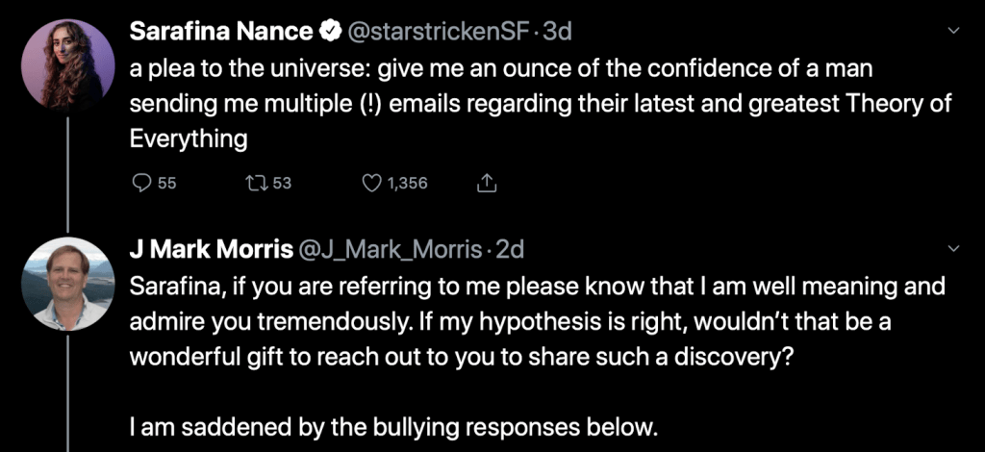Click the 3d timestamp on Sarafina's tweet
The height and width of the screenshot is (452, 985).
point(558,32)
